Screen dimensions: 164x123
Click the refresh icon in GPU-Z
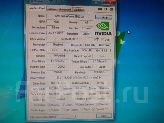tap(106, 9)
